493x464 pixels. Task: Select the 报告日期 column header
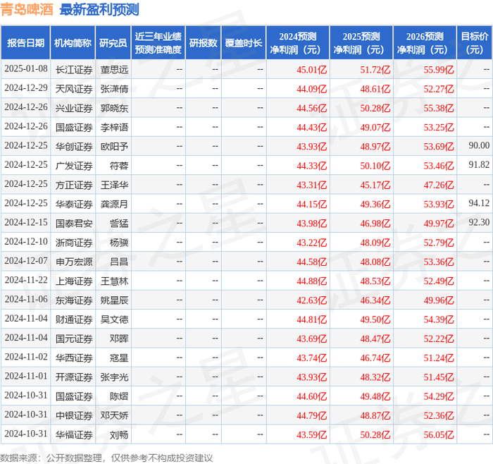pos(25,43)
